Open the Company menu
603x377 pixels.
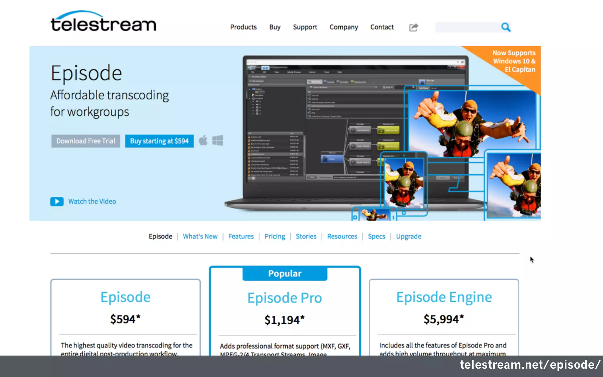344,27
